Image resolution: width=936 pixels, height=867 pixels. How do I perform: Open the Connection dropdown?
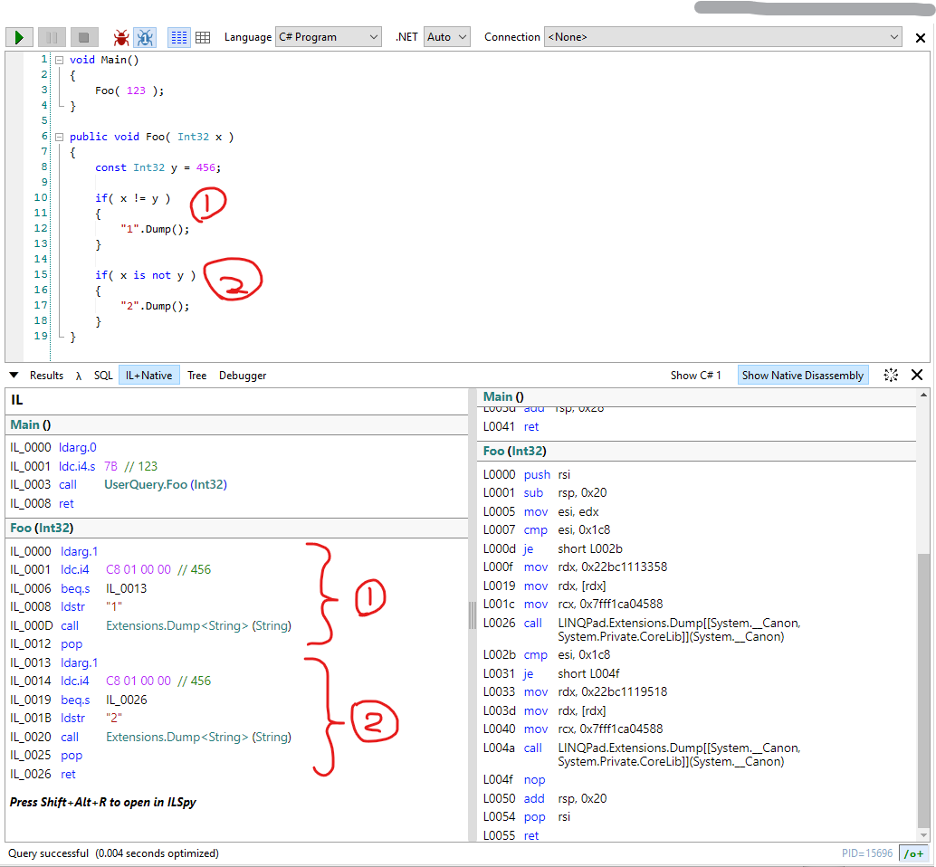722,37
